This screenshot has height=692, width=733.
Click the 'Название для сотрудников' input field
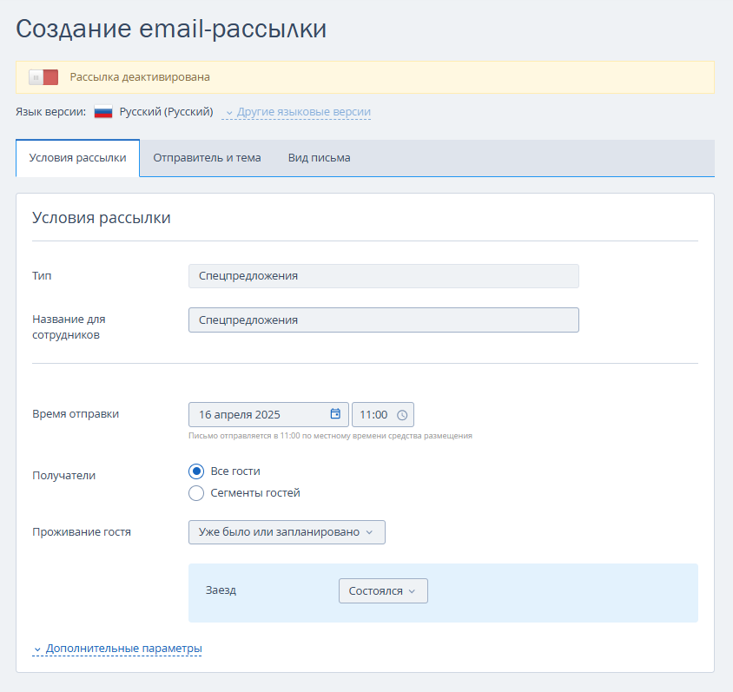[x=383, y=320]
